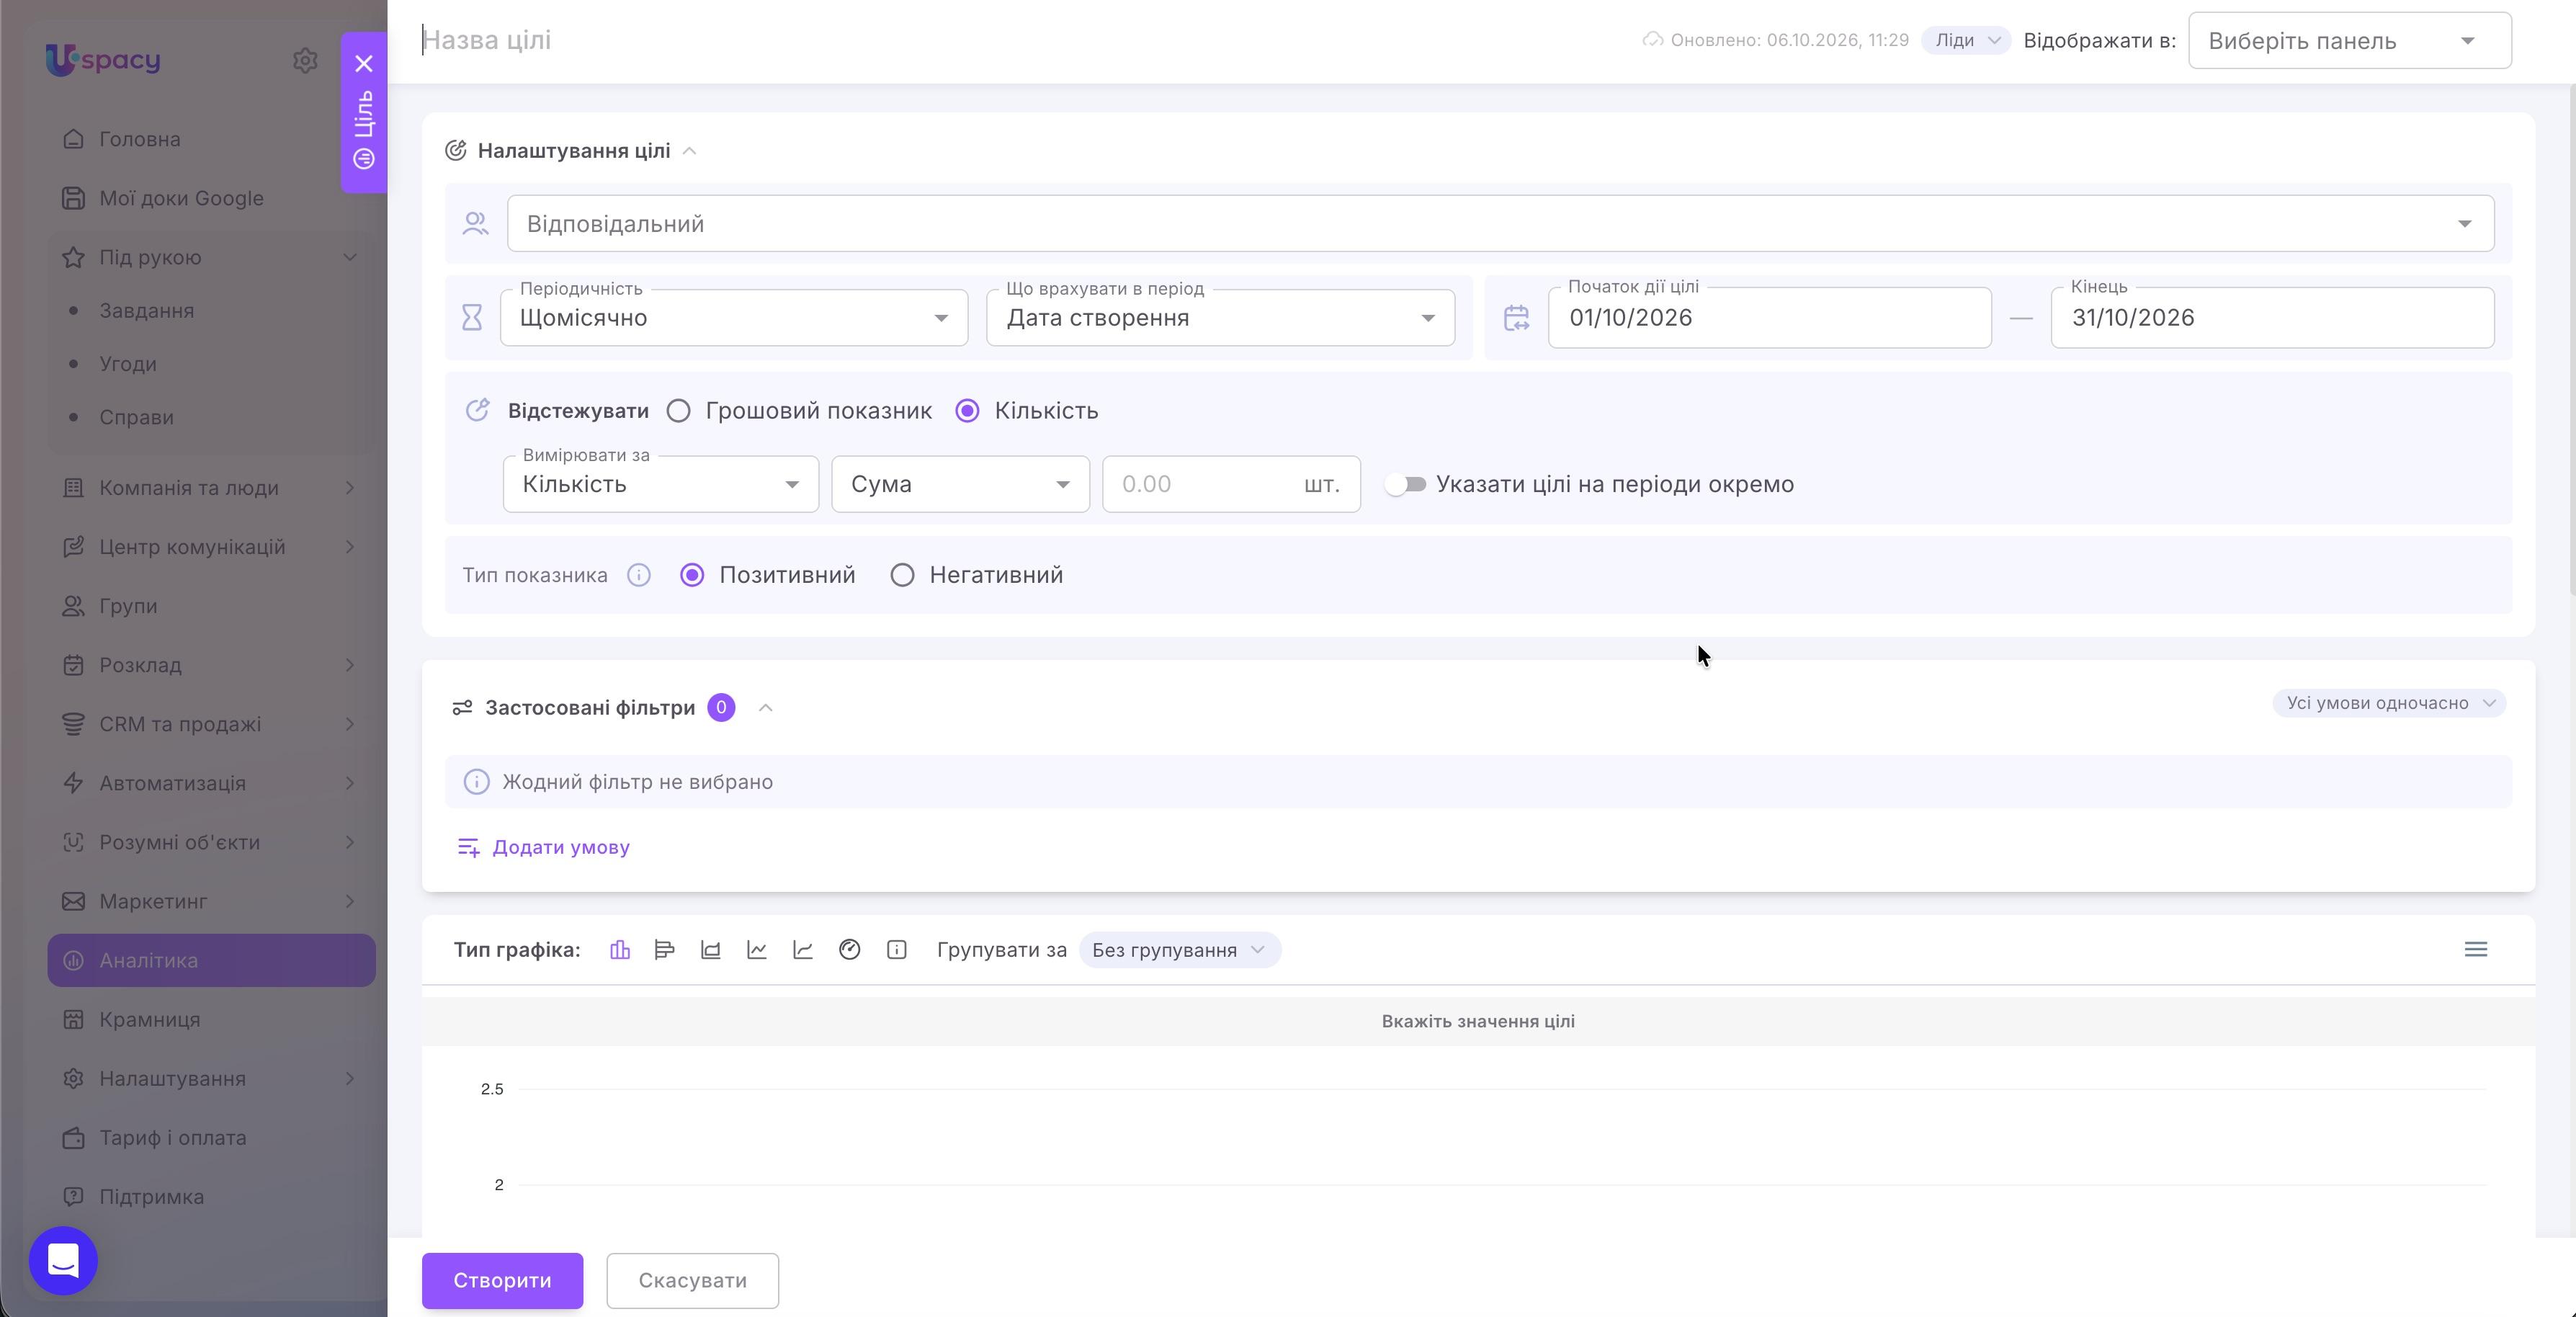The width and height of the screenshot is (2576, 1317).
Task: Click the Додати умову link
Action: point(543,848)
